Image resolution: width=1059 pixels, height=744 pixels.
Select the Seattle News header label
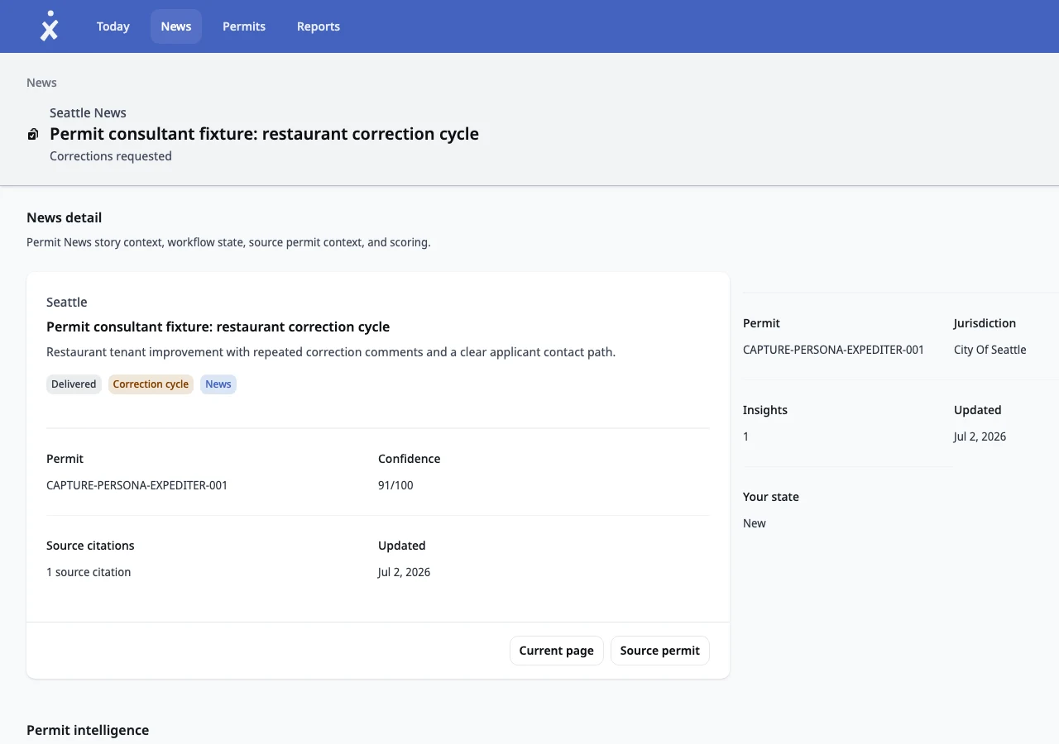click(88, 112)
